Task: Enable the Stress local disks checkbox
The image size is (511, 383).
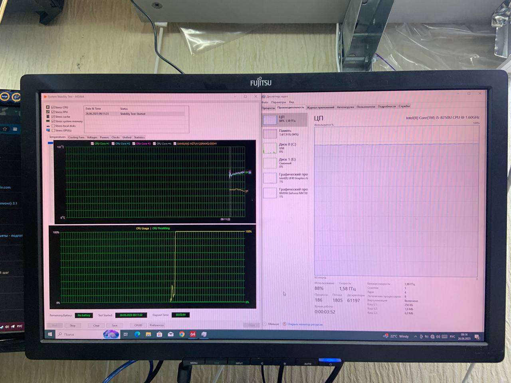Action: [53, 126]
